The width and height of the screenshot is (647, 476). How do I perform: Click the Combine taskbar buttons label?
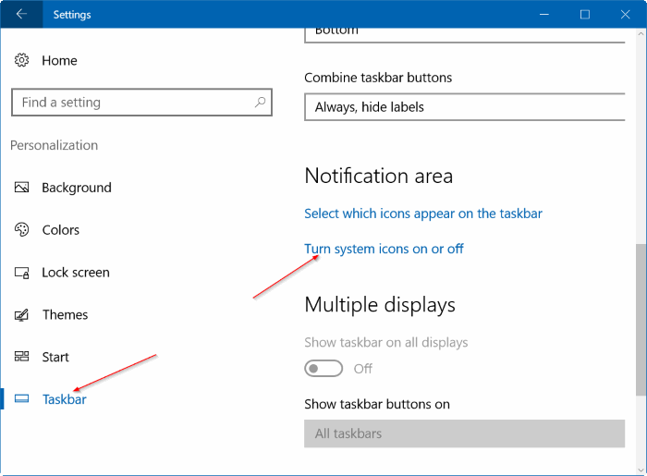tap(378, 78)
